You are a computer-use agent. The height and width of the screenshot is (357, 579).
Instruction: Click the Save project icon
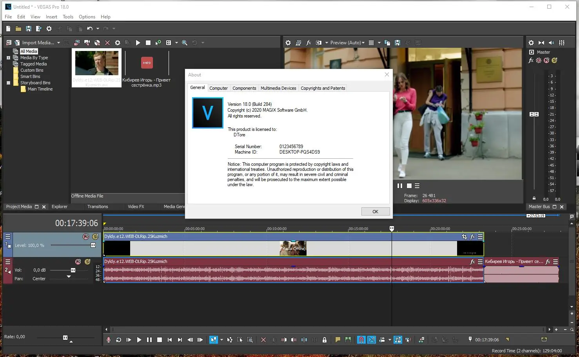(28, 29)
